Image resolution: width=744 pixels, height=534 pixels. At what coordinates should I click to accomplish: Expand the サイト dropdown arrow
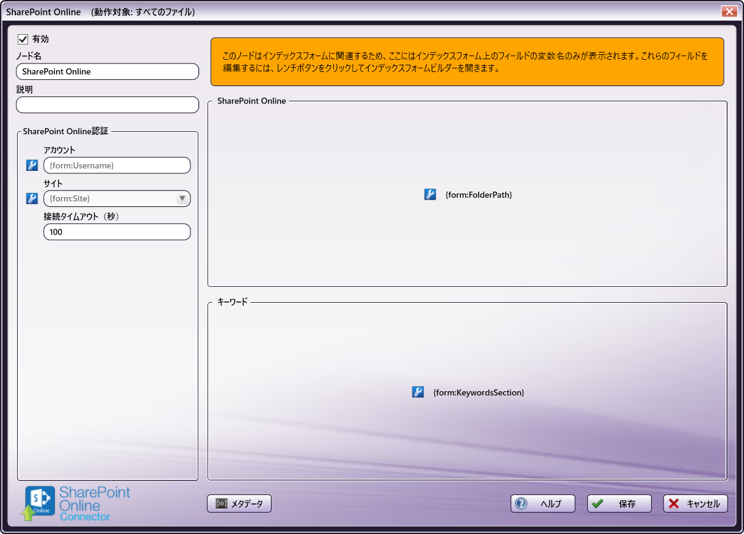[x=182, y=198]
